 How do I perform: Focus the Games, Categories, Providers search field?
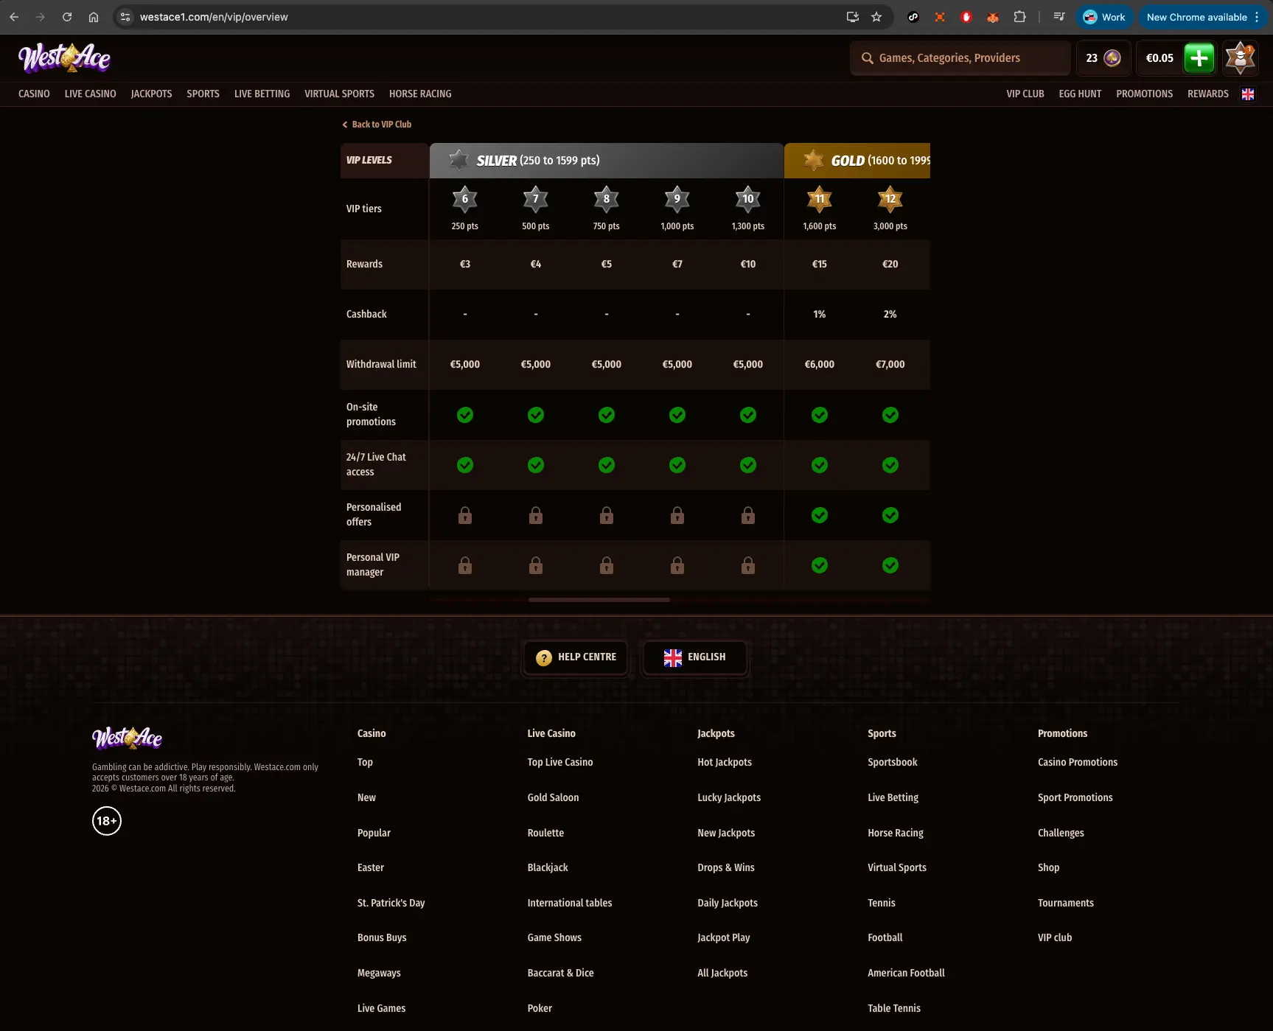click(x=960, y=57)
